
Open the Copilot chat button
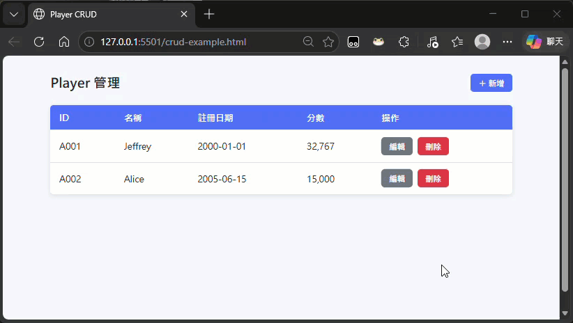point(544,42)
